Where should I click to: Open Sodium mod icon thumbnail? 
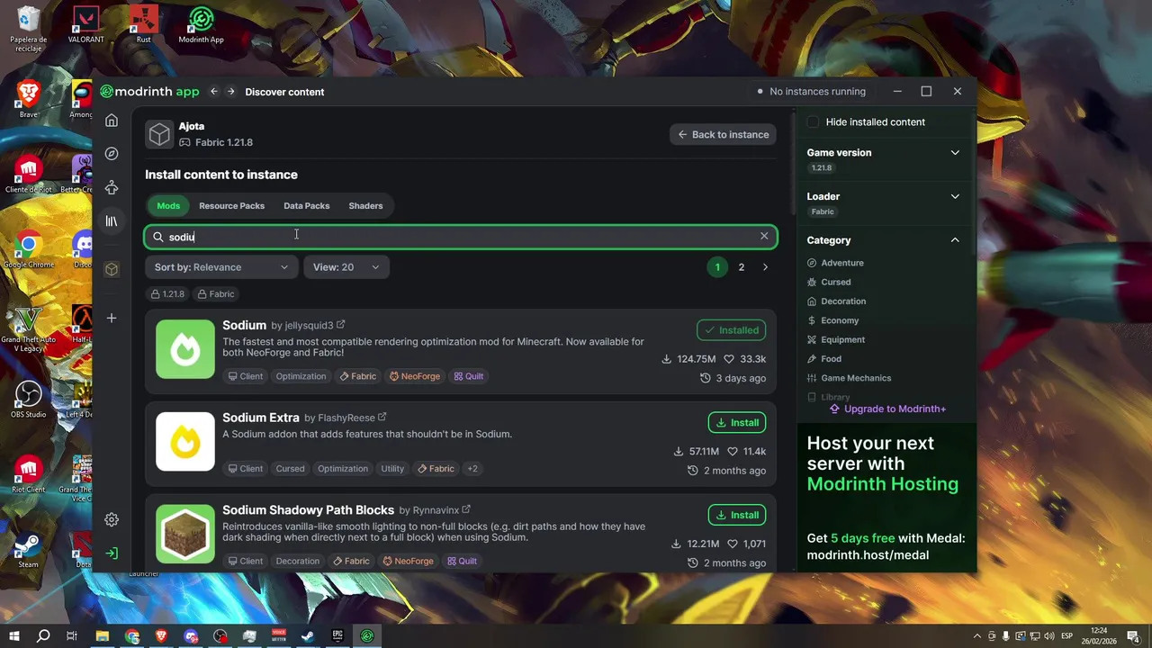click(185, 349)
